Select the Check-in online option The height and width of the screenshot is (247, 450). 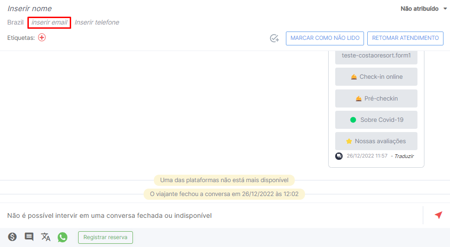coord(376,77)
